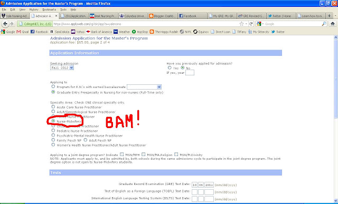Open the File menu
This screenshot has width=338, height=204.
coord(4,9)
